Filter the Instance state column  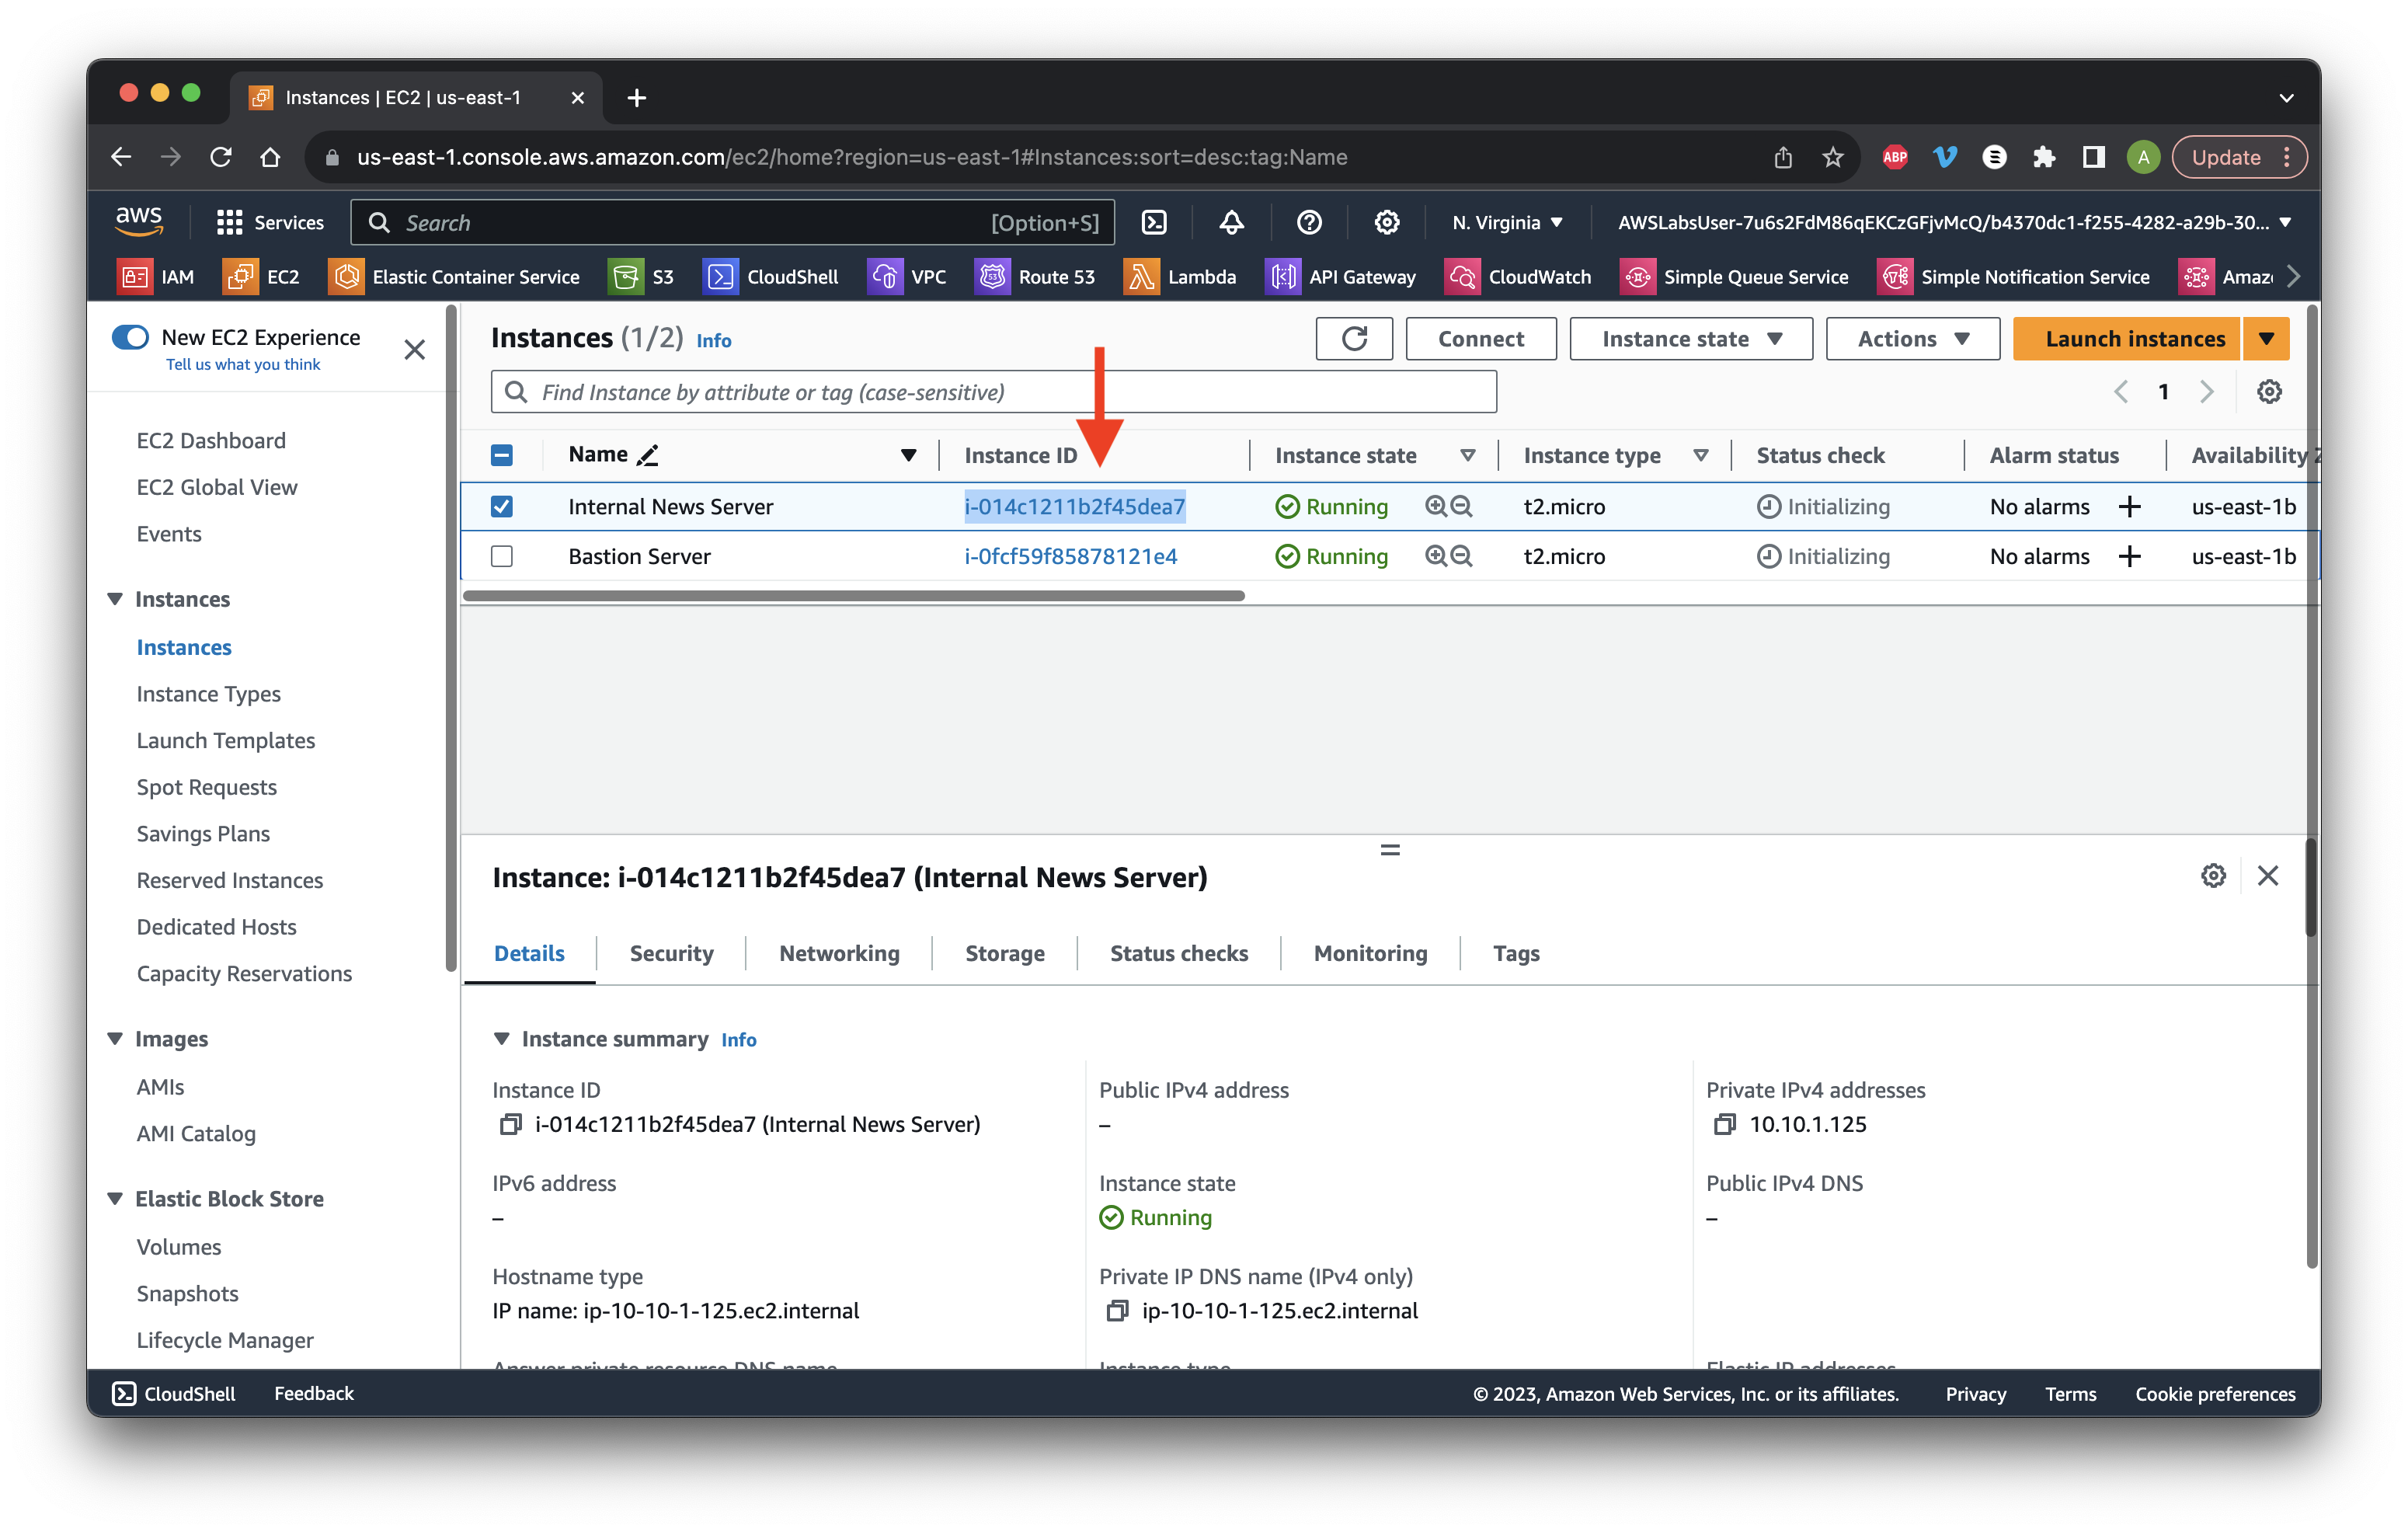pyautogui.click(x=1467, y=456)
